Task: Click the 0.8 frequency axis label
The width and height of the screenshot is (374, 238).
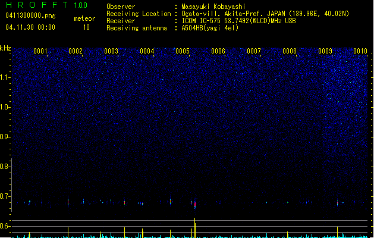Action: click(x=5, y=167)
